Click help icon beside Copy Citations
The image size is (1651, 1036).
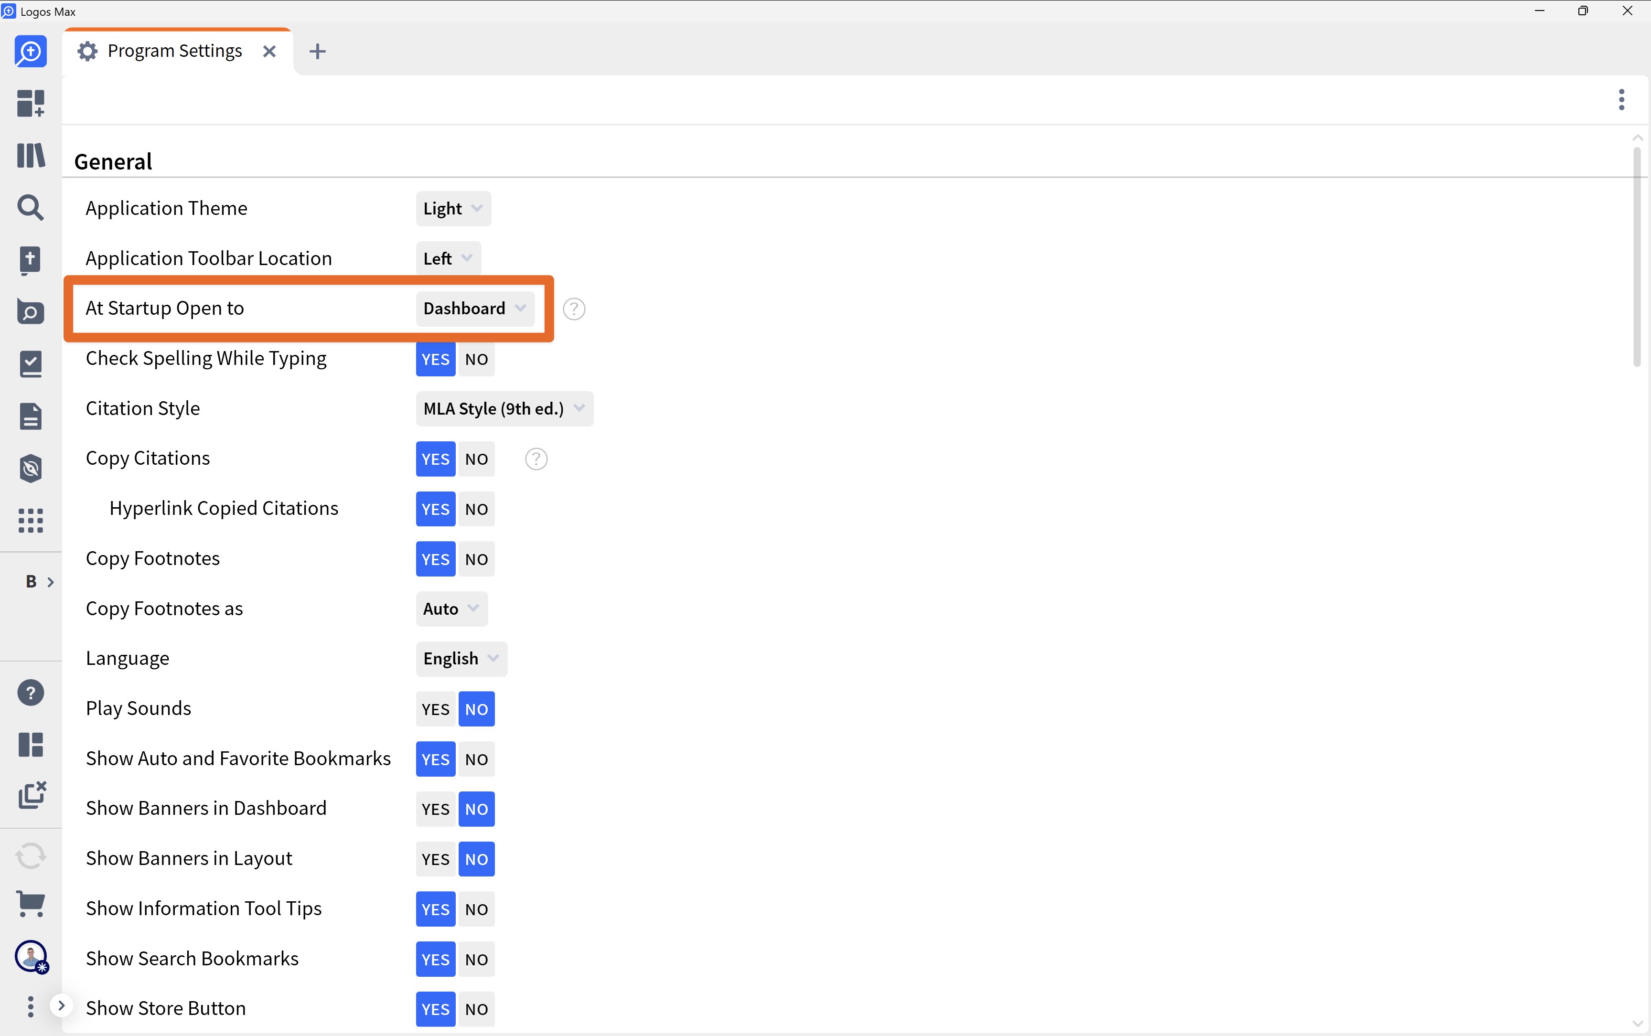click(x=536, y=459)
